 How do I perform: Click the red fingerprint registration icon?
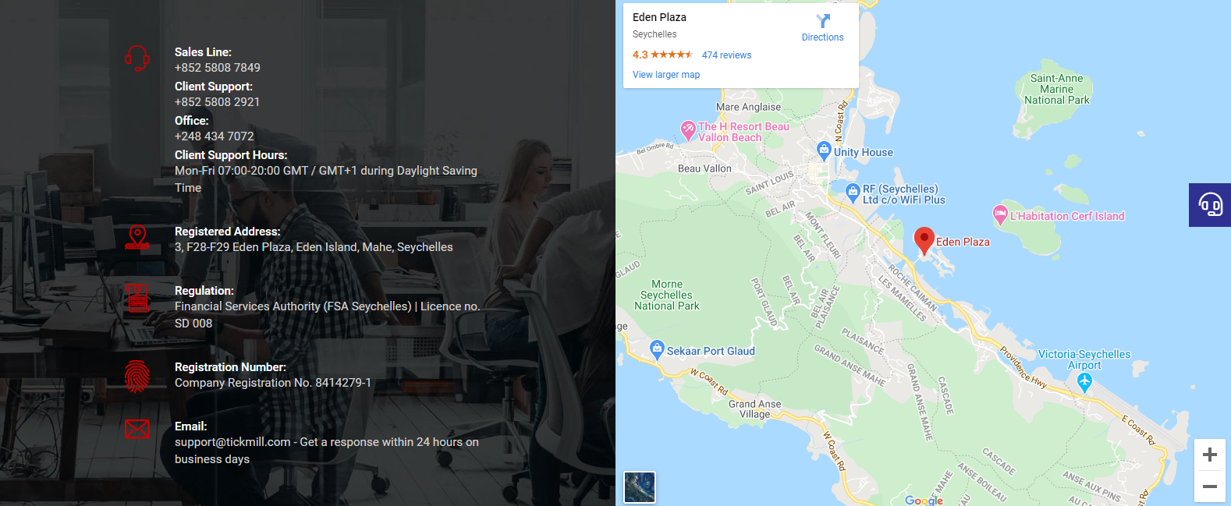click(x=137, y=377)
